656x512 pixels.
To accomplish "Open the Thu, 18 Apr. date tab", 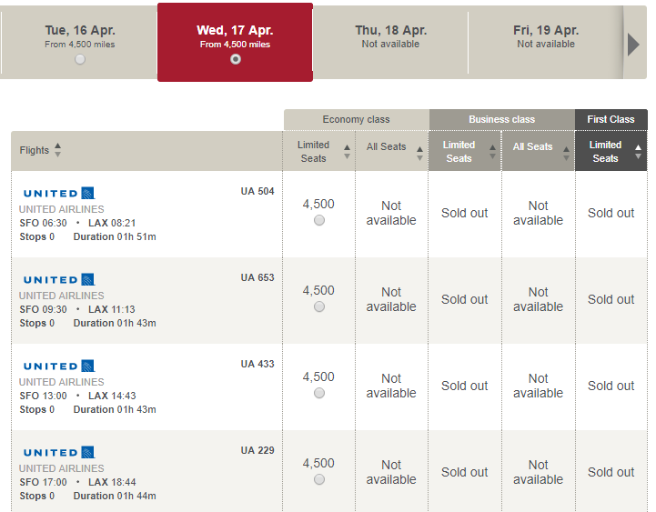I will tap(390, 42).
